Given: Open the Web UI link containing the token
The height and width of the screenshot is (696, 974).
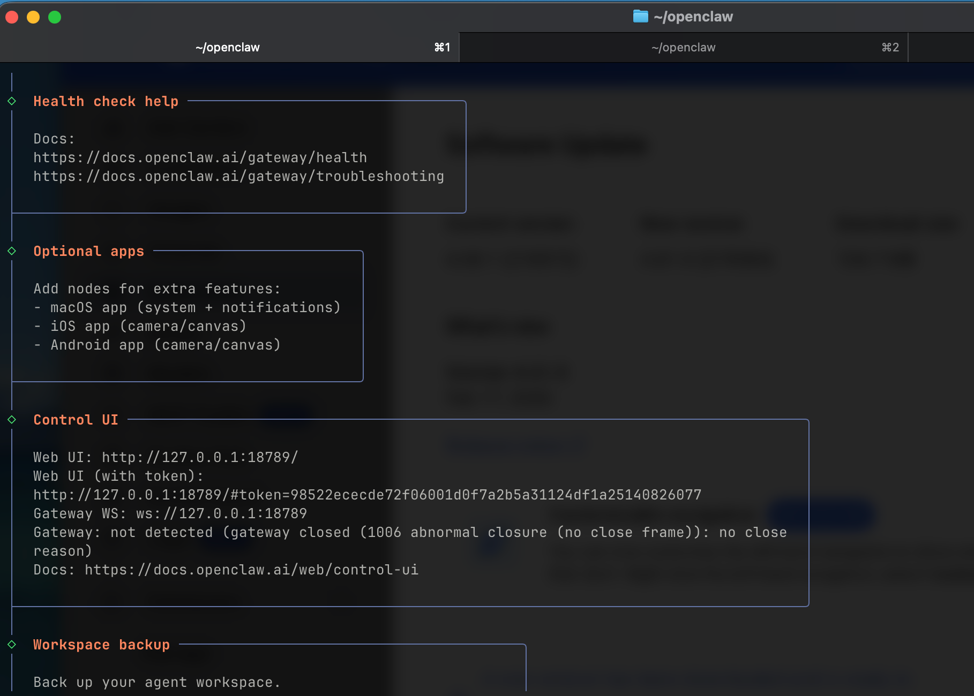Looking at the screenshot, I should [x=367, y=495].
